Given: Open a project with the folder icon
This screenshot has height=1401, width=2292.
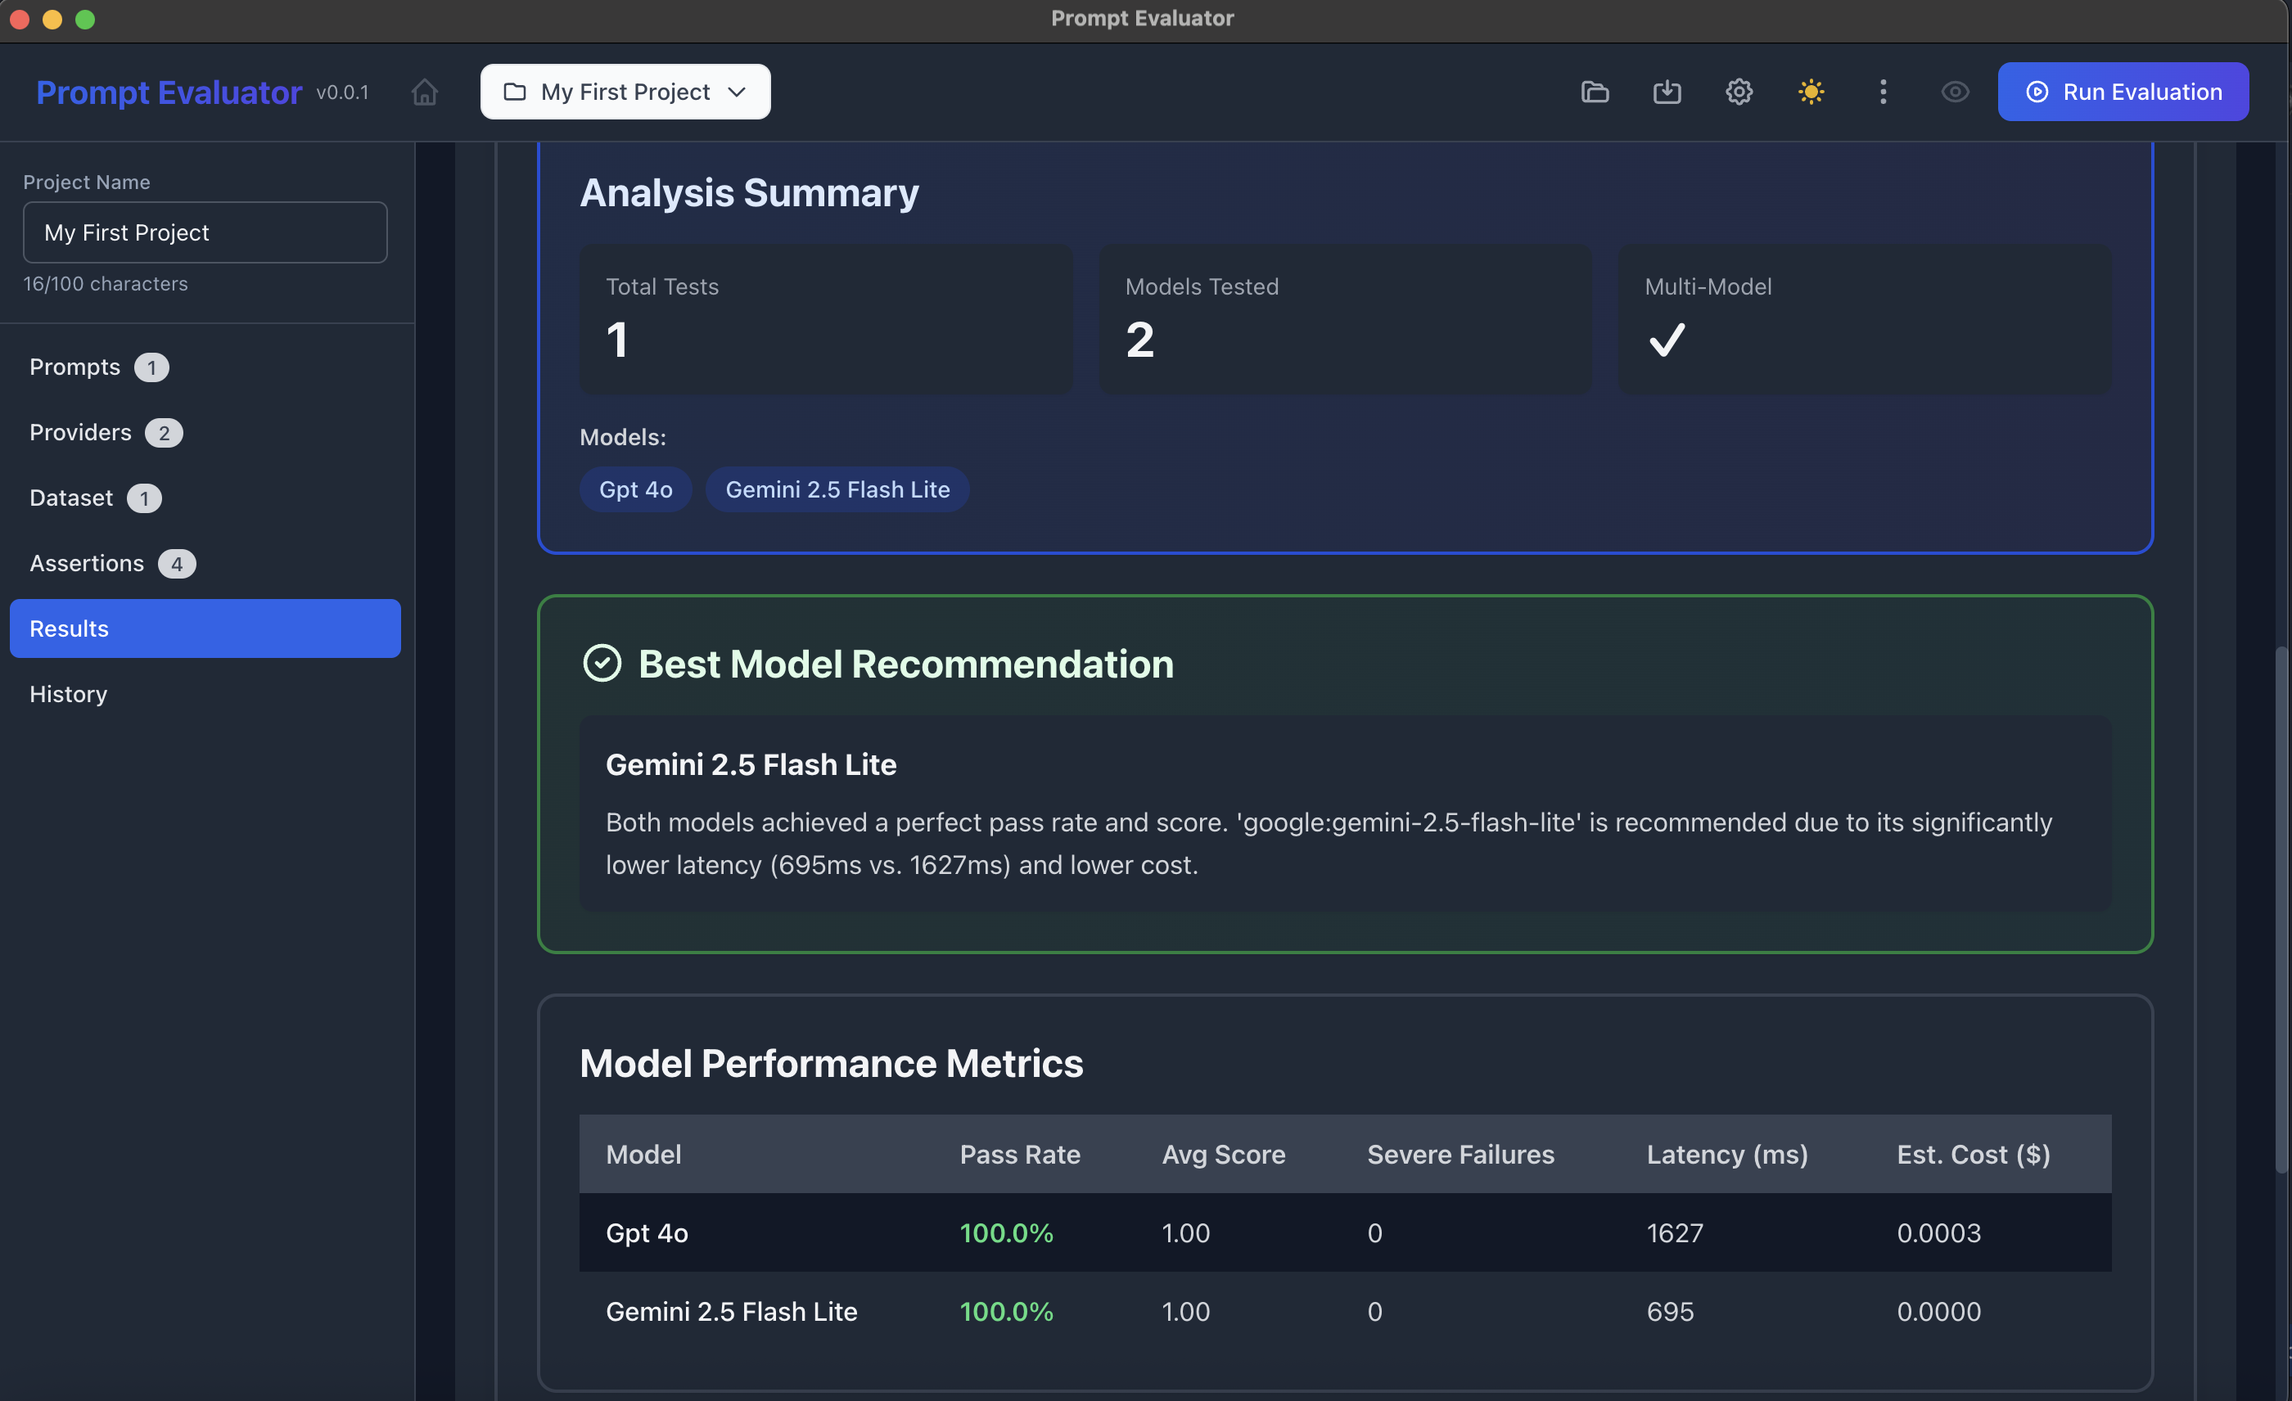Looking at the screenshot, I should (x=1595, y=91).
